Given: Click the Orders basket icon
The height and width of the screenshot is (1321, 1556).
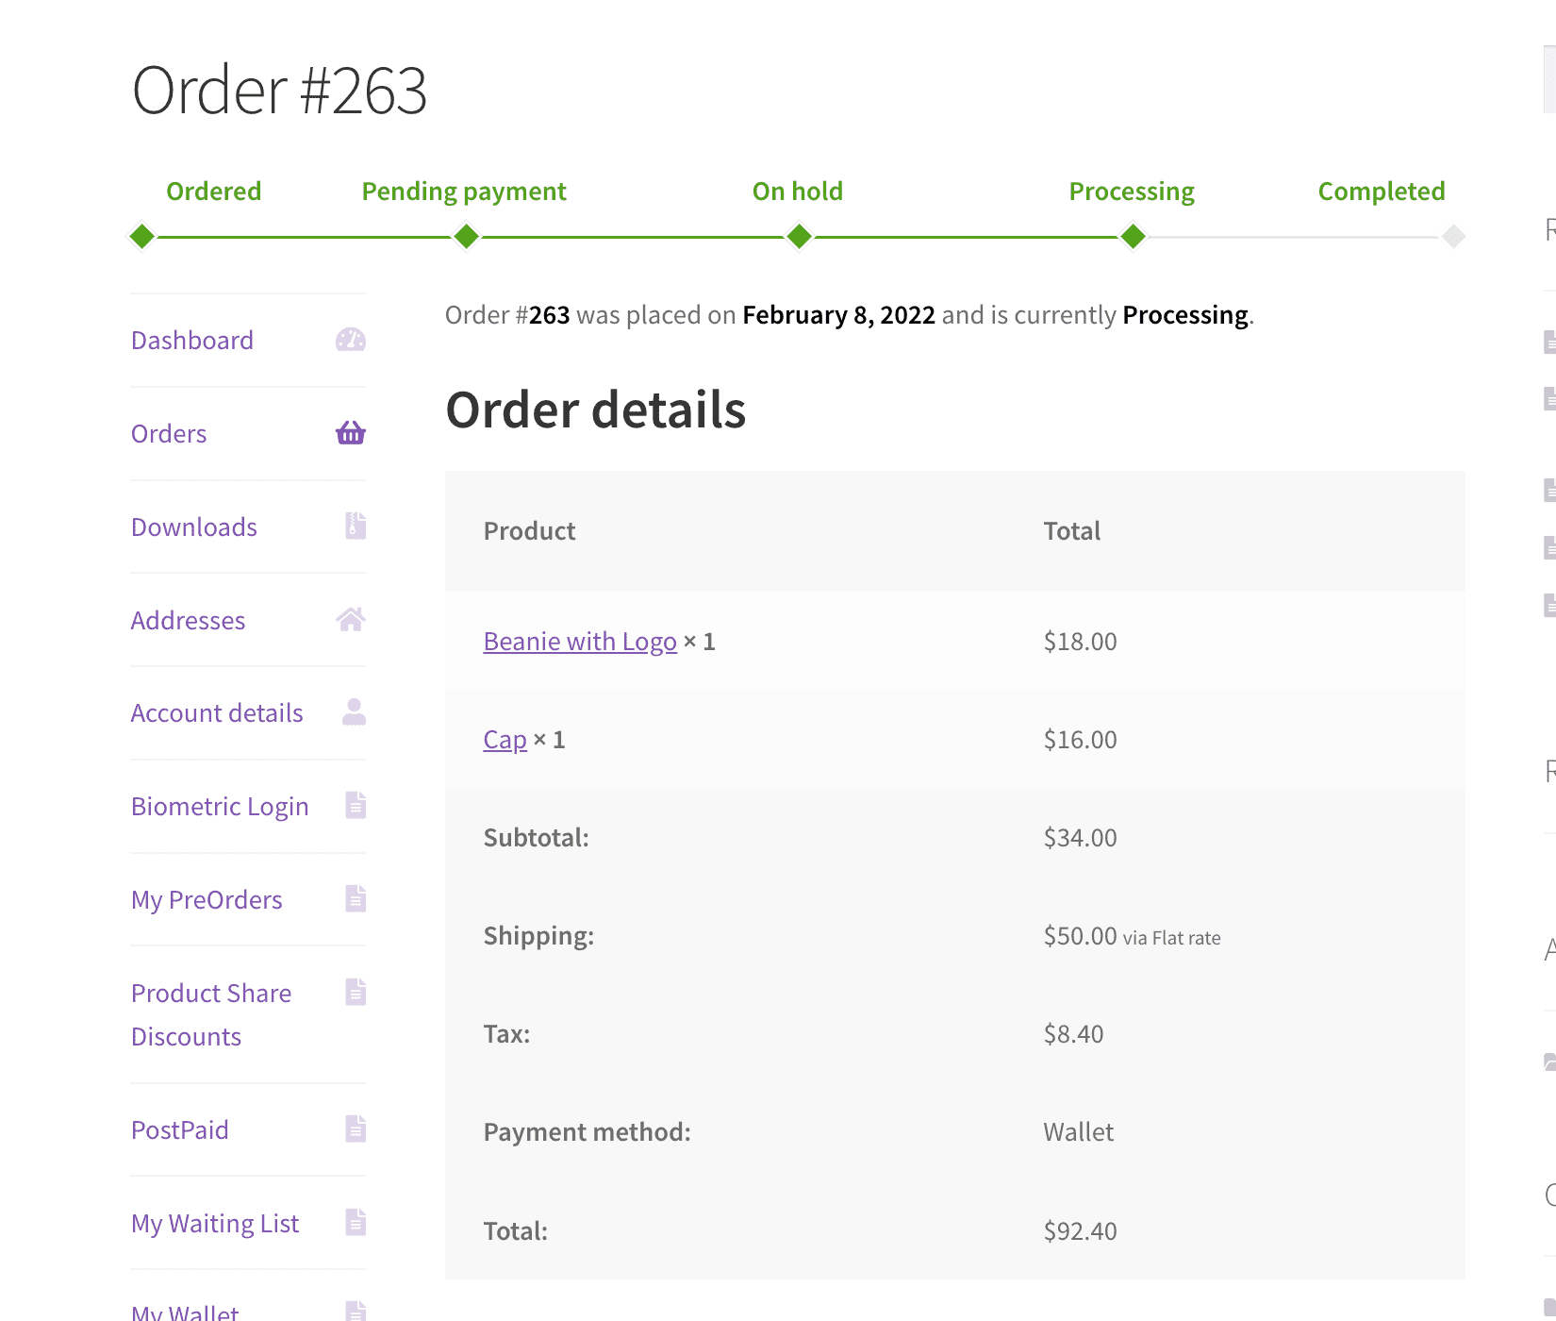Looking at the screenshot, I should [351, 433].
